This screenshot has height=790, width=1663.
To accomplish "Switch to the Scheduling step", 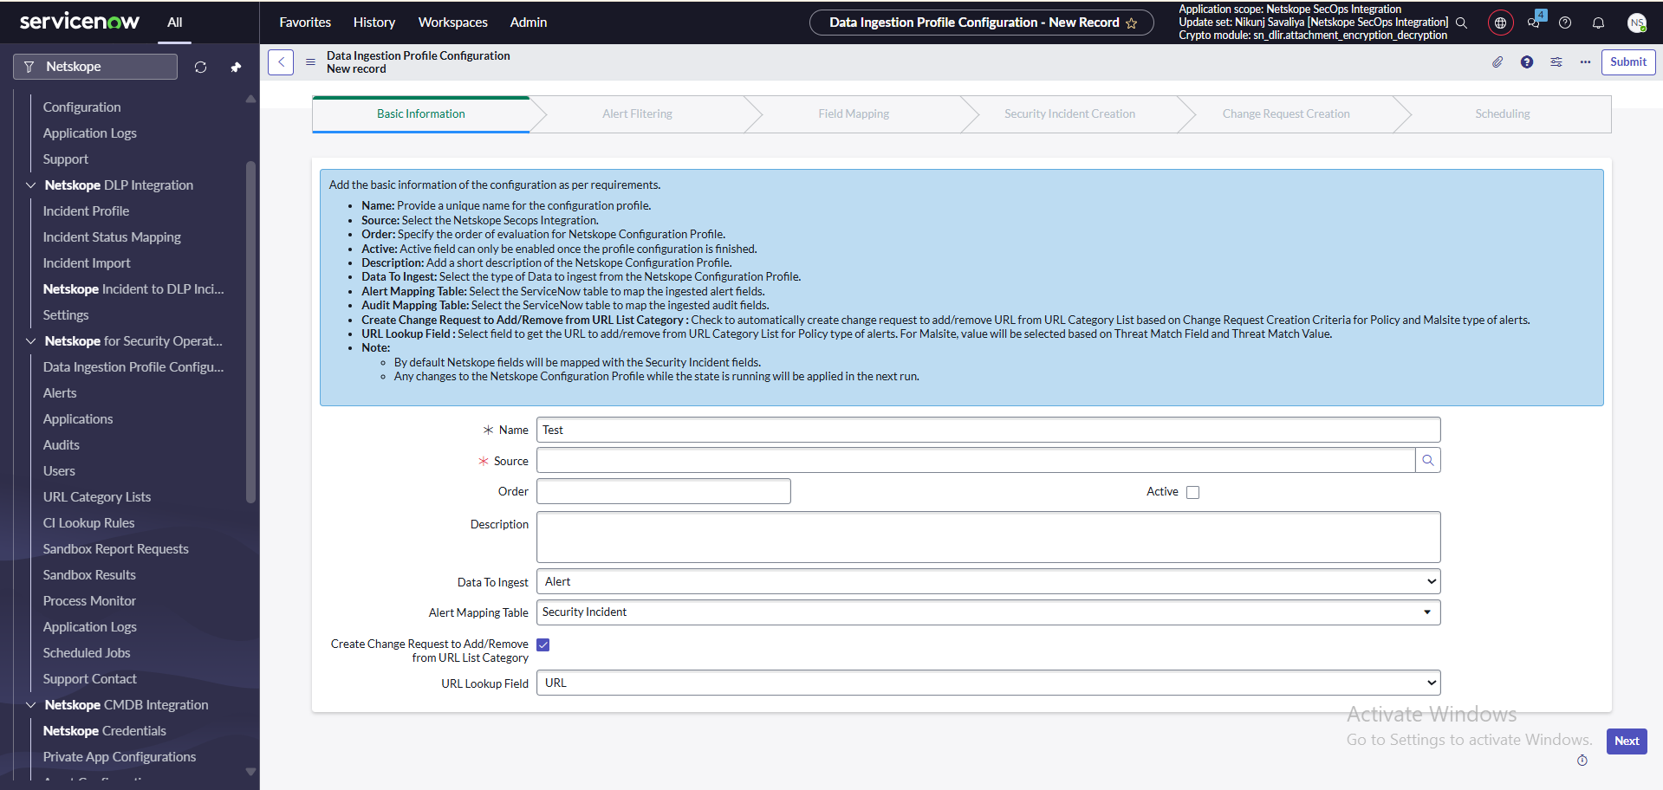I will 1503,114.
